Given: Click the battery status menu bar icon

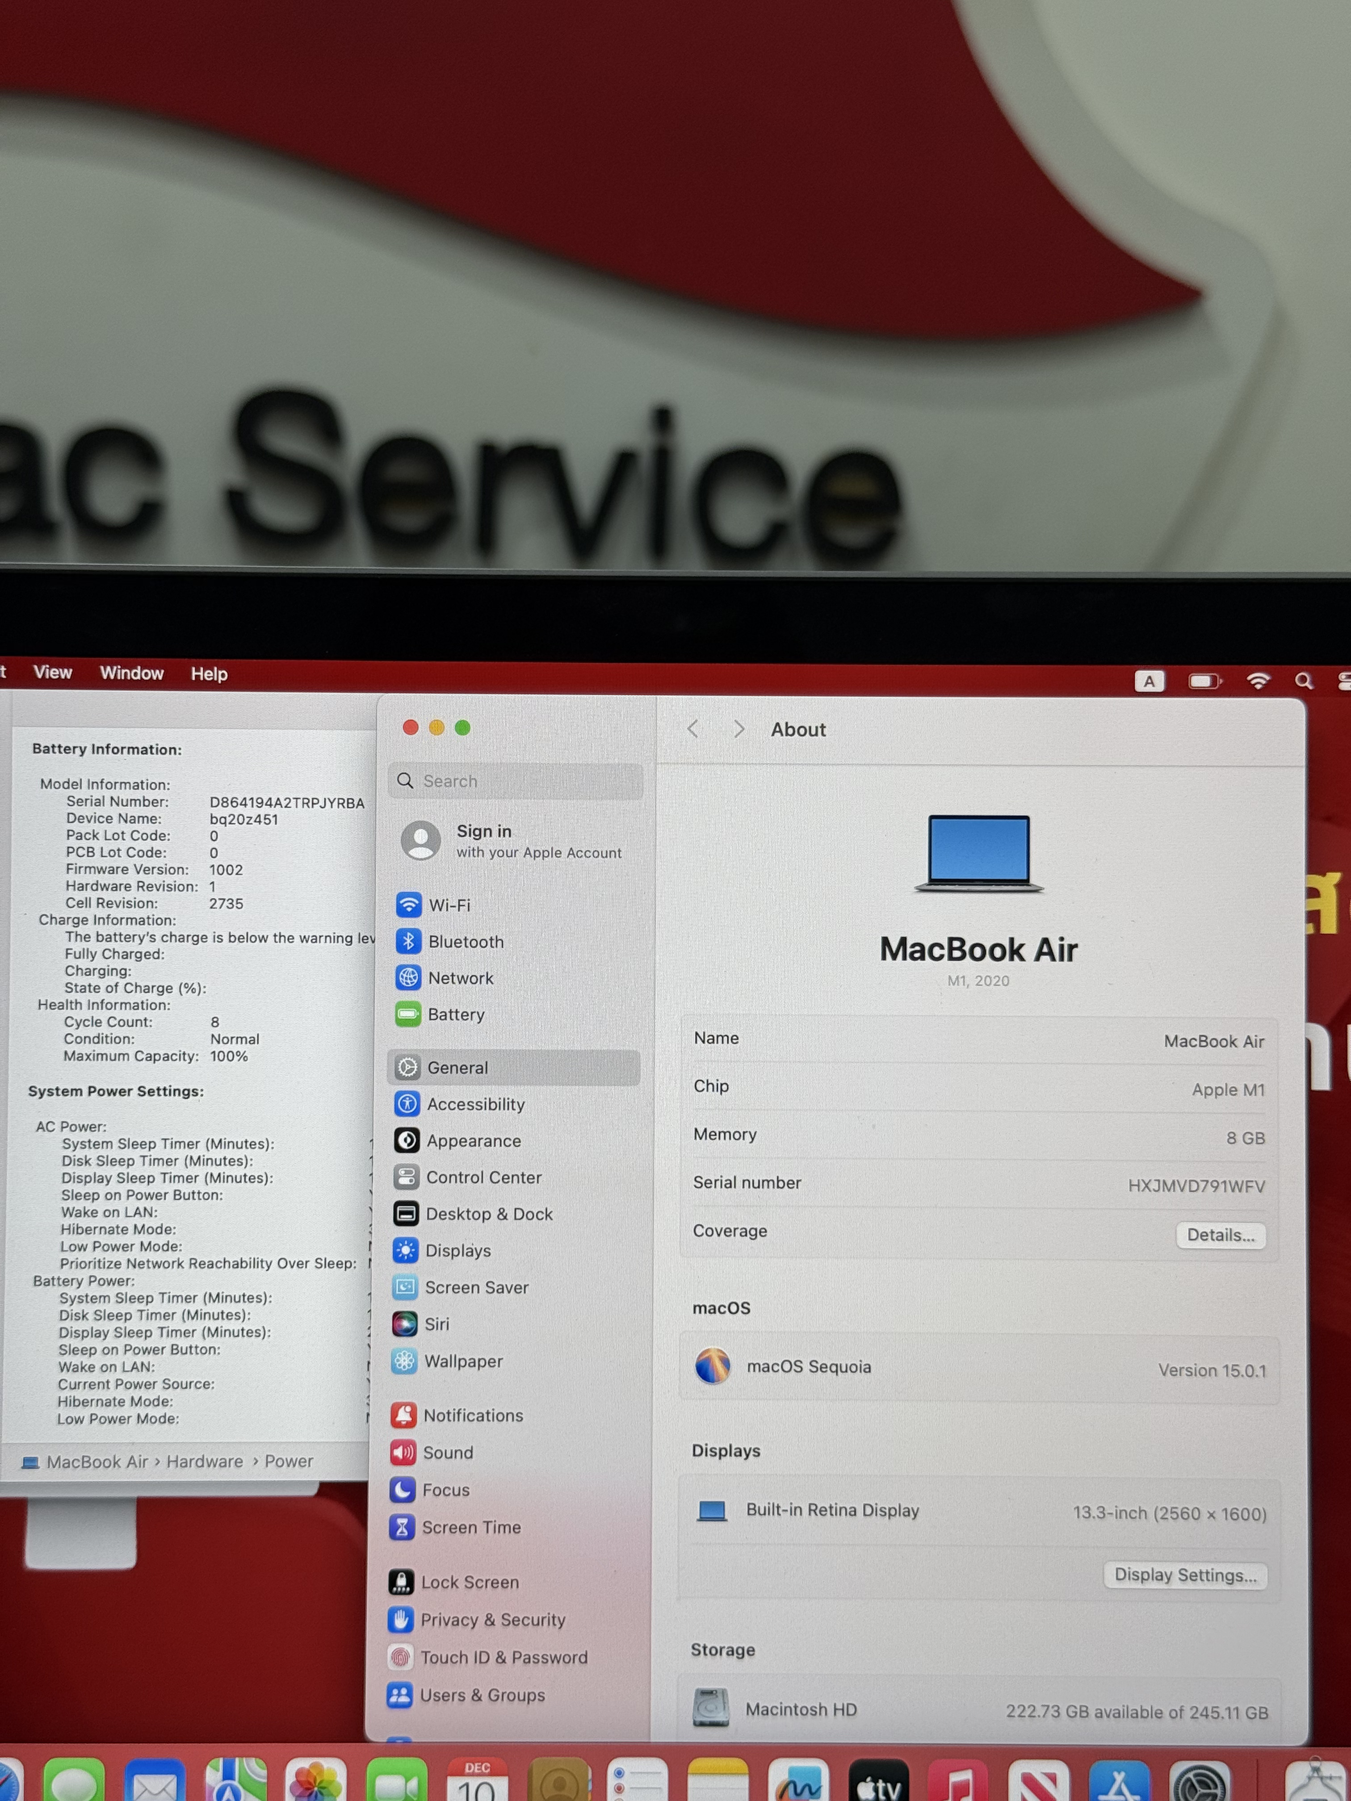Looking at the screenshot, I should pyautogui.click(x=1204, y=681).
